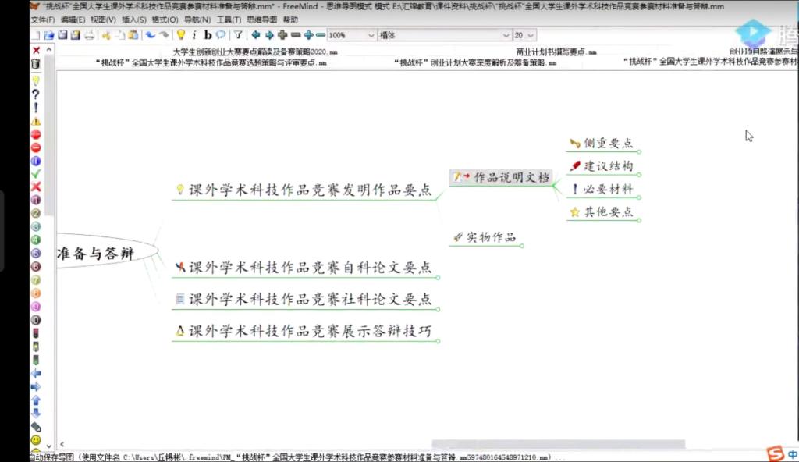Open the 楷体 font family dropdown
The height and width of the screenshot is (462, 799).
505,35
